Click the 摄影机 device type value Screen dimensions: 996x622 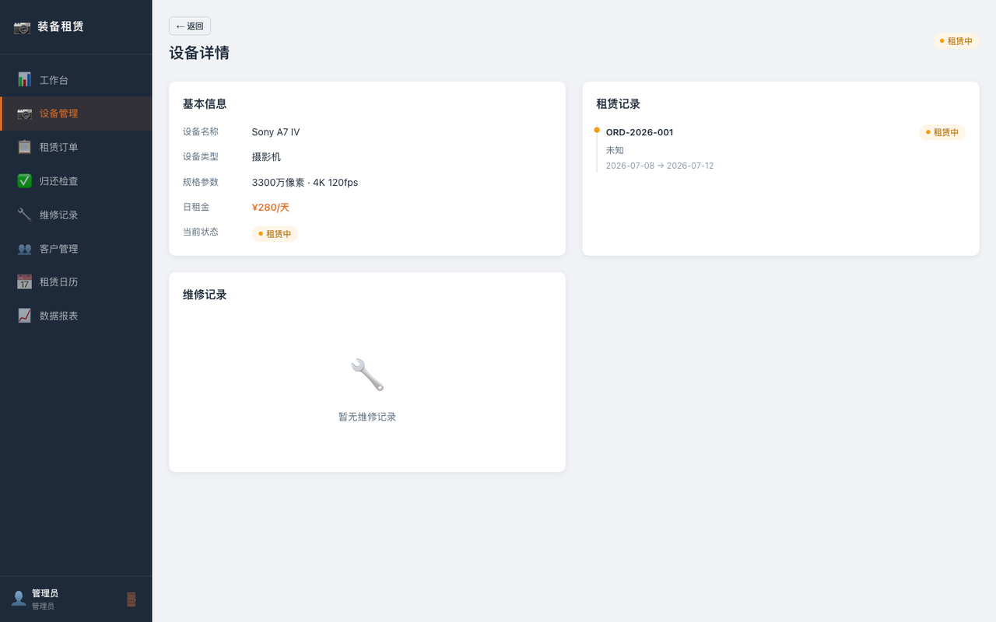[266, 157]
